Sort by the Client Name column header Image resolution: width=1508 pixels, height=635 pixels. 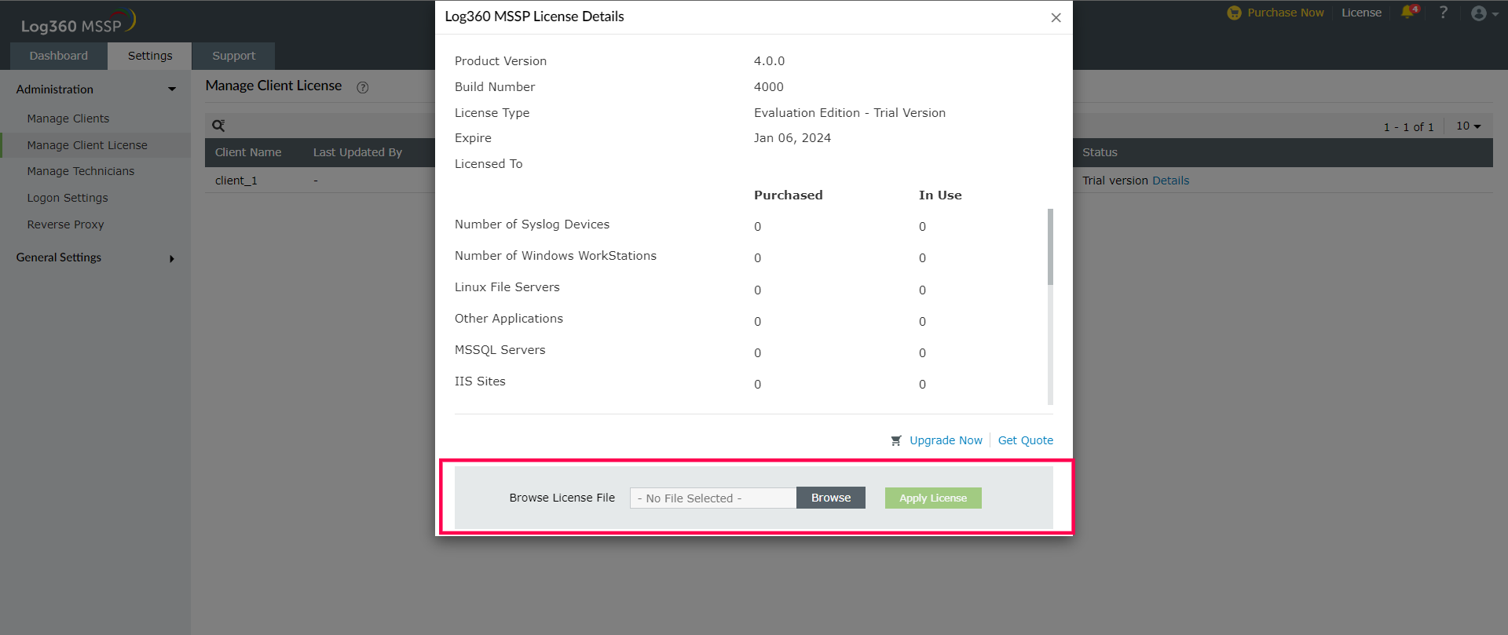248,152
